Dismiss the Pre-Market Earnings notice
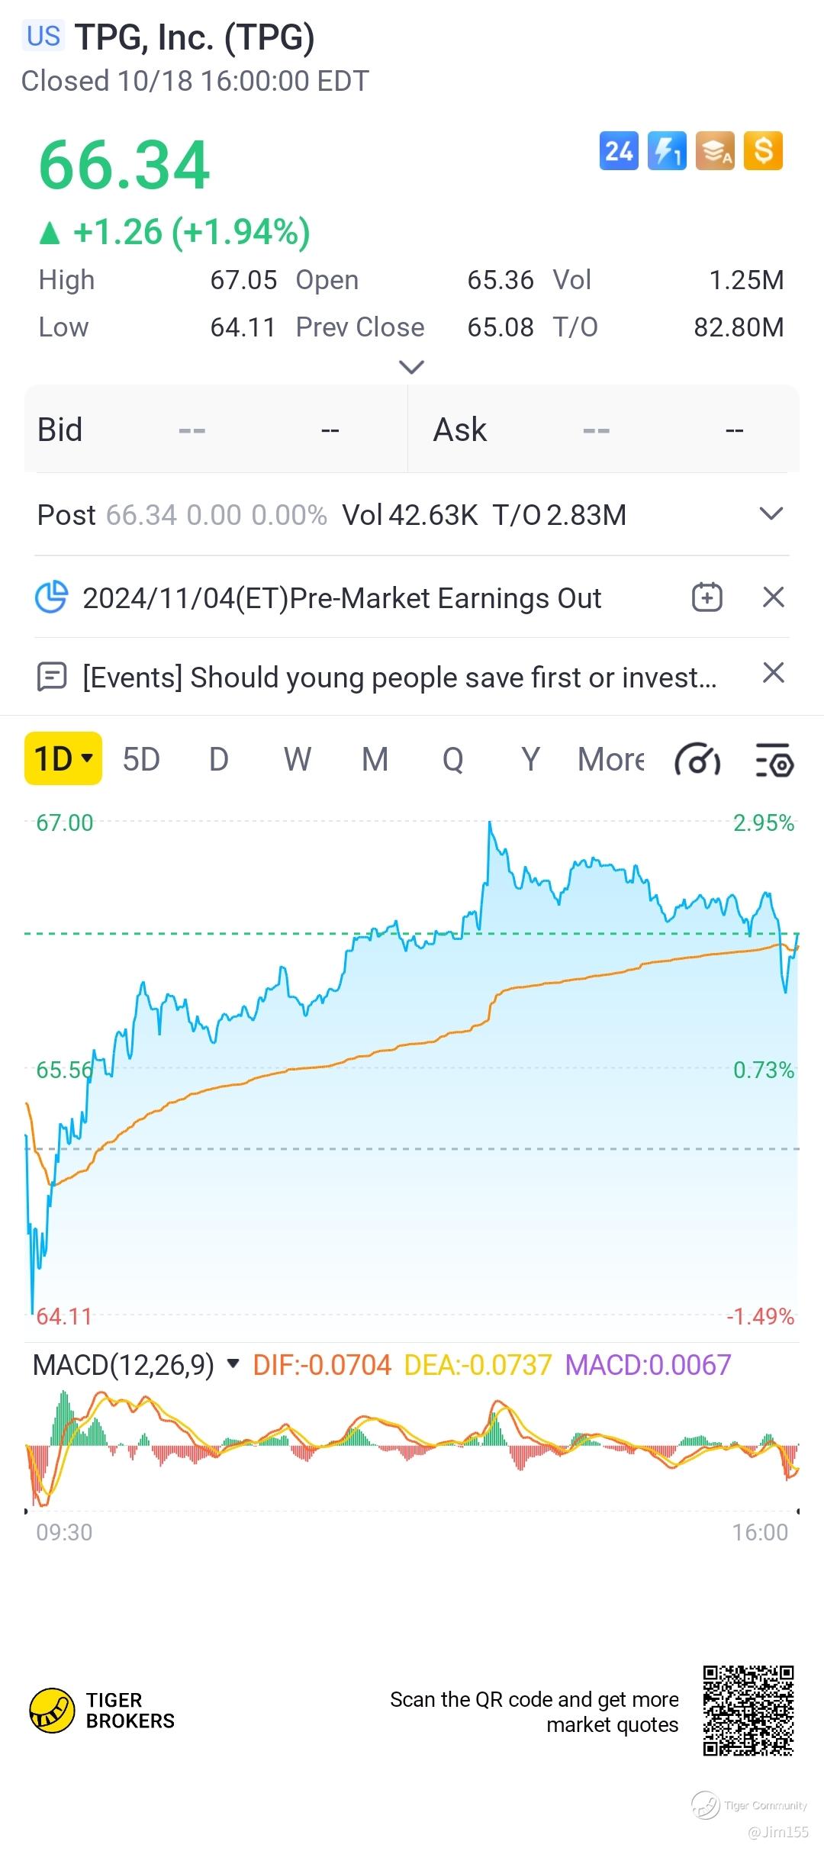824x1851 pixels. [774, 597]
